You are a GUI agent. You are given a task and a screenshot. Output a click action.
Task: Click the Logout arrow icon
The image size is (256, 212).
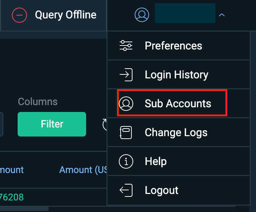pyautogui.click(x=126, y=190)
